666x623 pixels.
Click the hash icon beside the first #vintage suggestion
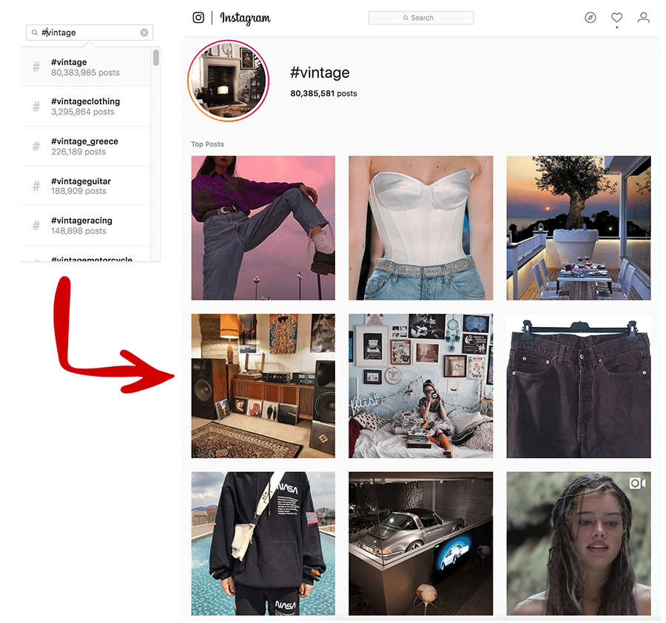tap(36, 67)
